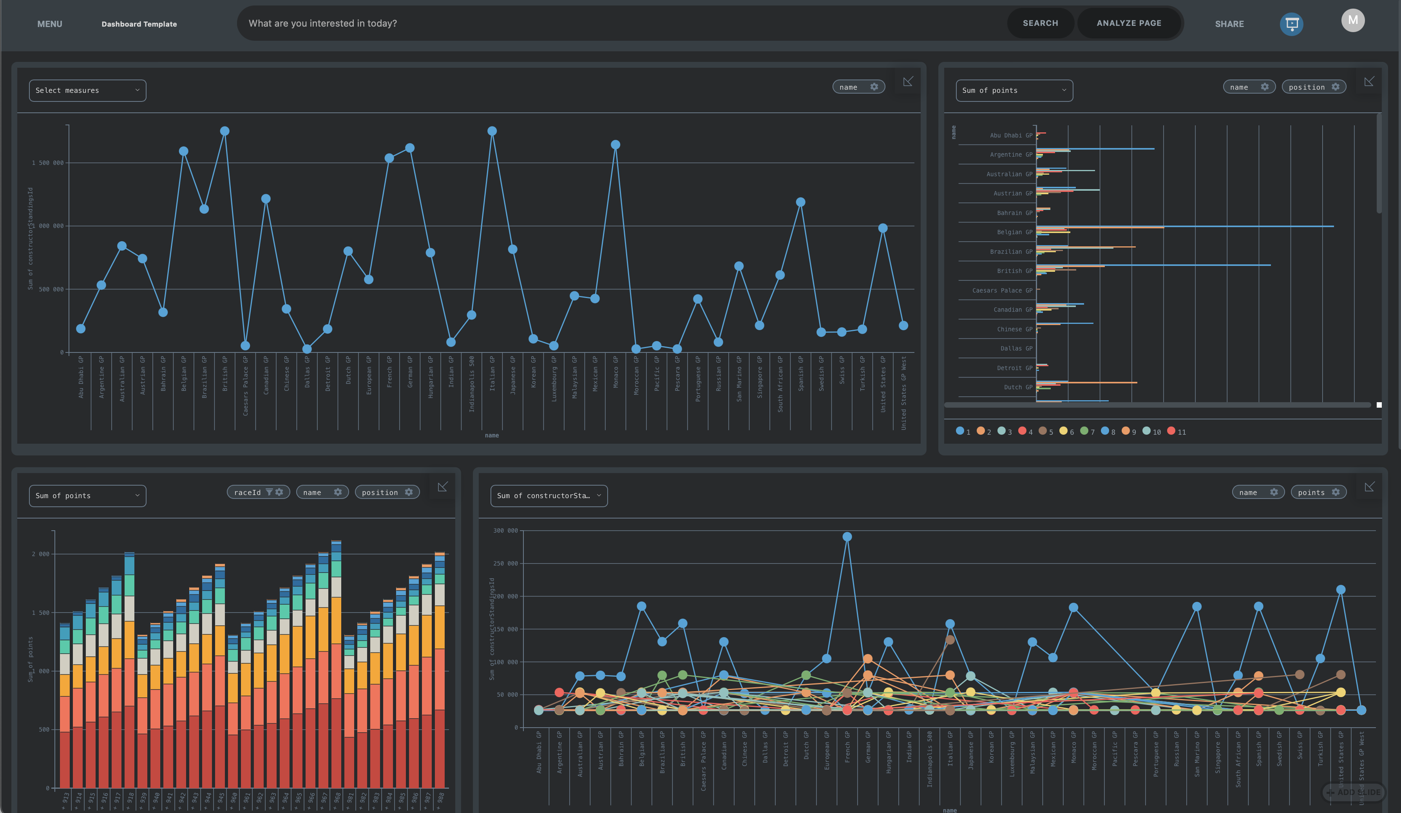Click the vertical scrollbar in top-right chart
The image size is (1401, 813).
coord(1378,164)
